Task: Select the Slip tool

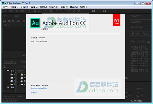Action: tap(56, 11)
